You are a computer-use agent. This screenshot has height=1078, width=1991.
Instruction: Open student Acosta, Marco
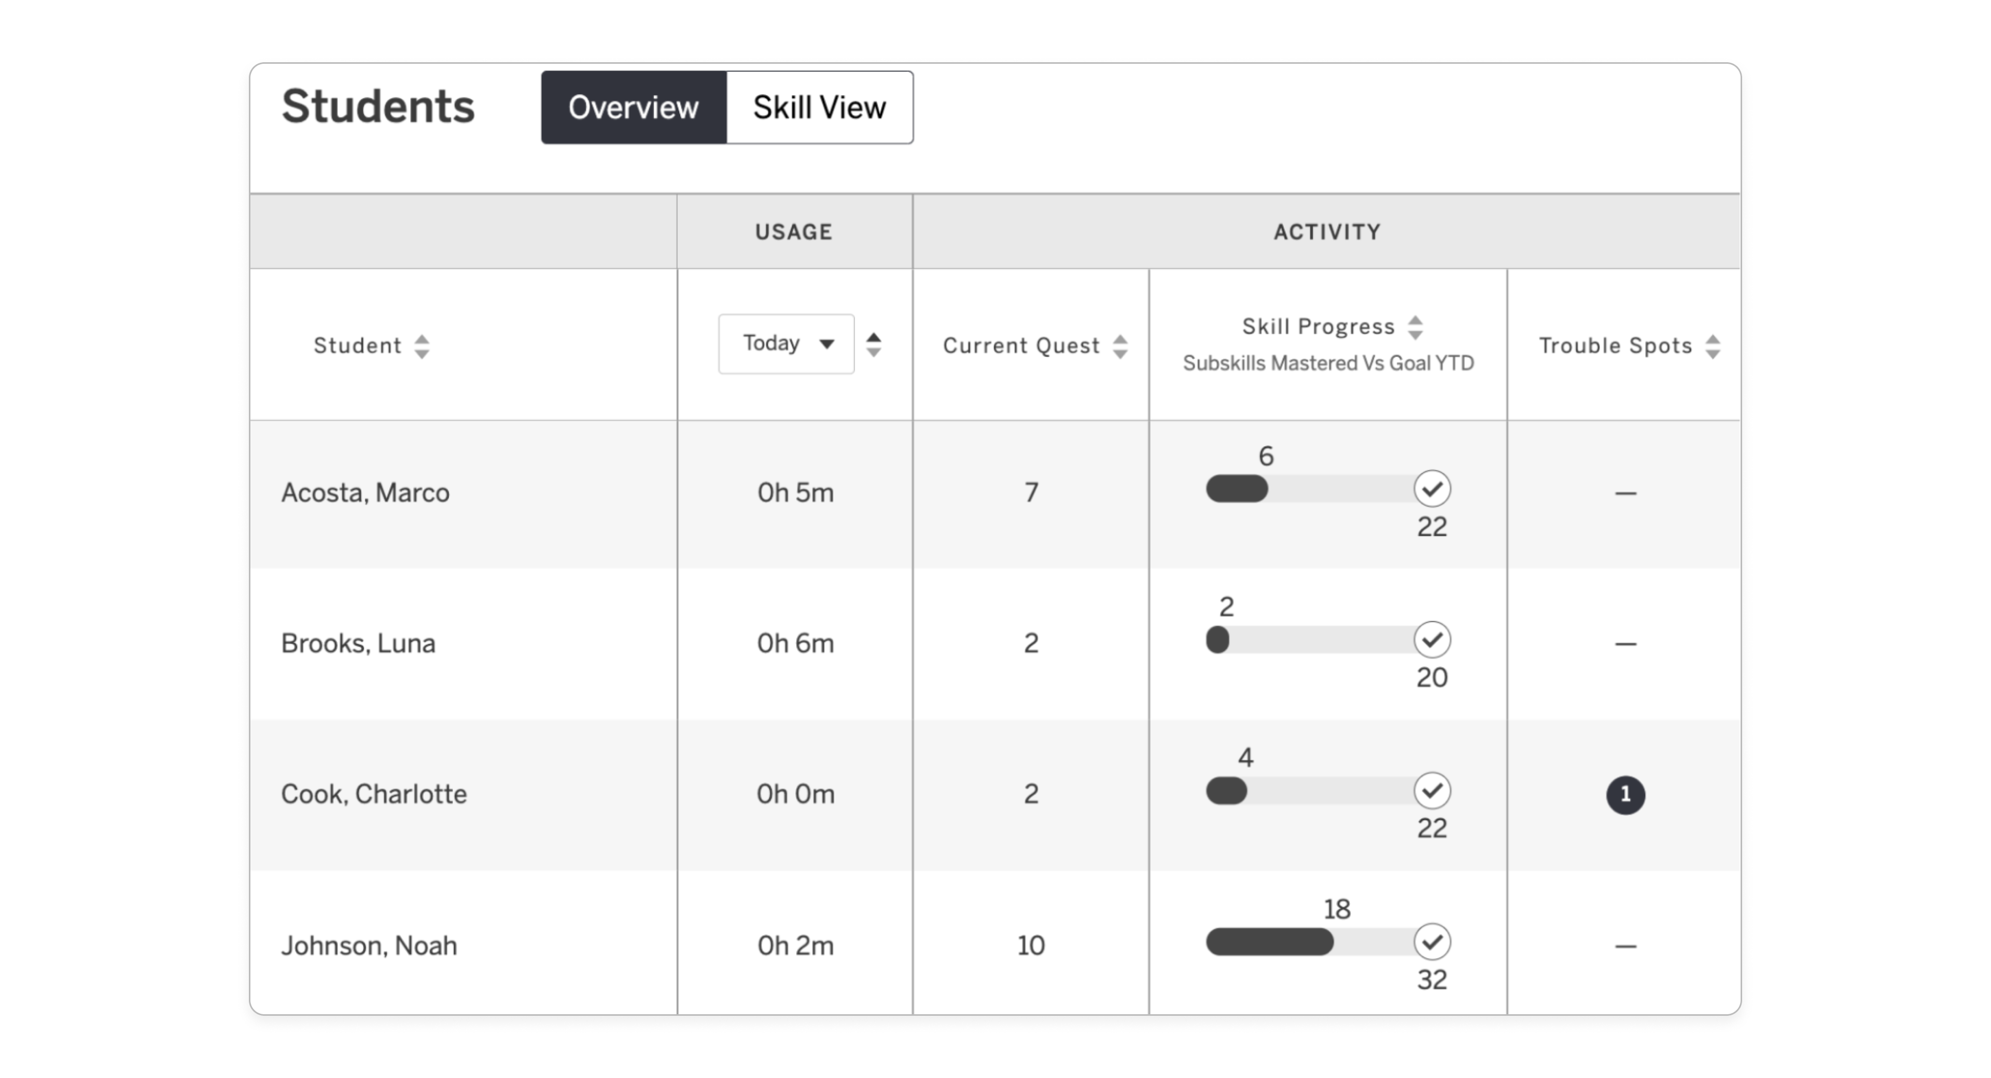point(365,492)
